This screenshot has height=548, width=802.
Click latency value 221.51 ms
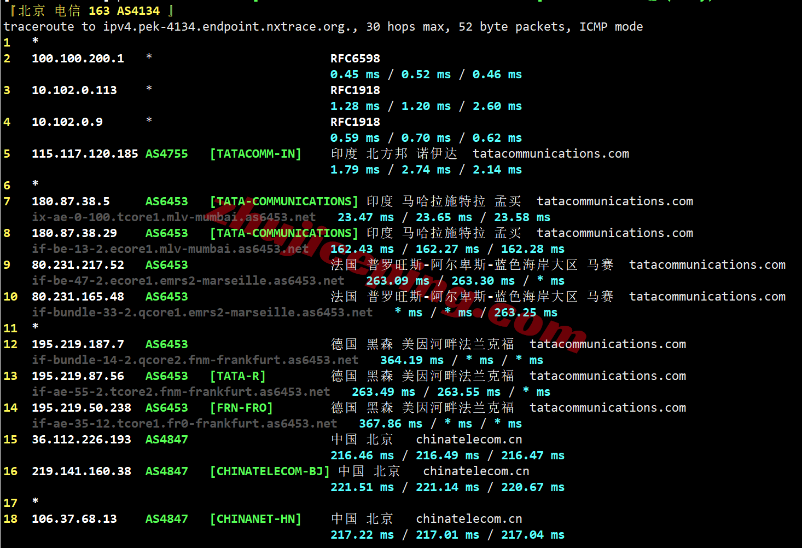362,487
